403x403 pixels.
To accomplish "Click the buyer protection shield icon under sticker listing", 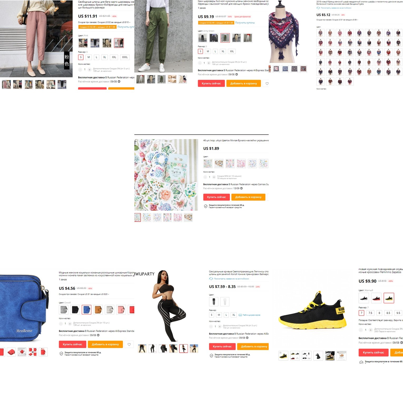I will (x=206, y=206).
